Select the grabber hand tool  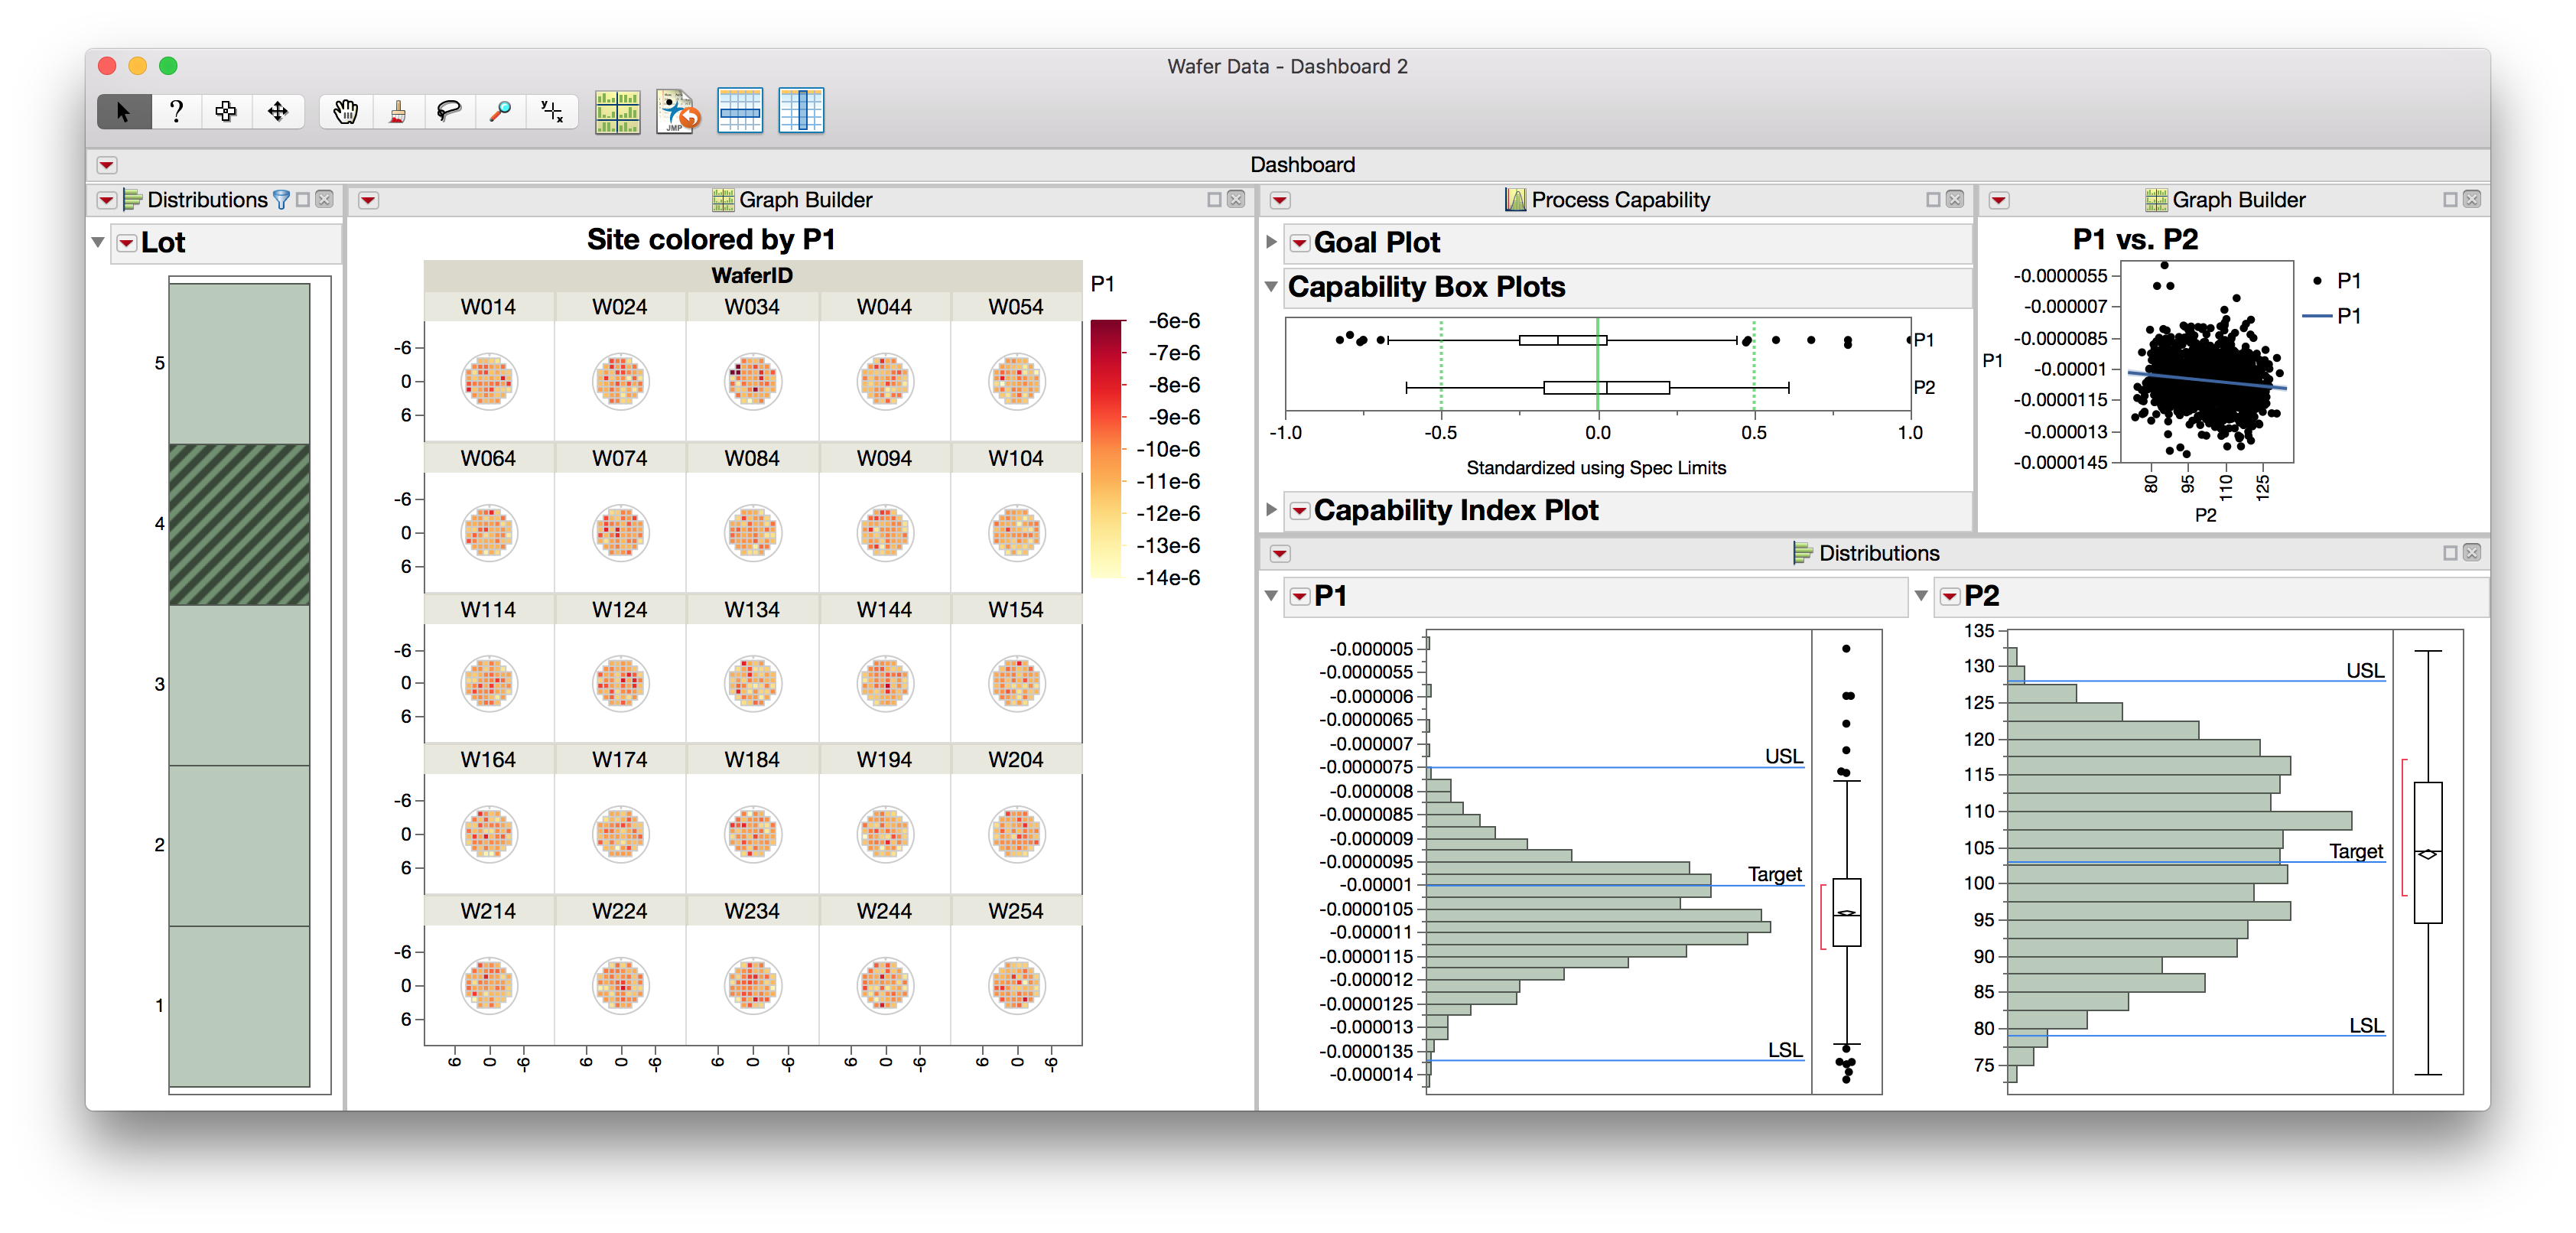pyautogui.click(x=344, y=111)
